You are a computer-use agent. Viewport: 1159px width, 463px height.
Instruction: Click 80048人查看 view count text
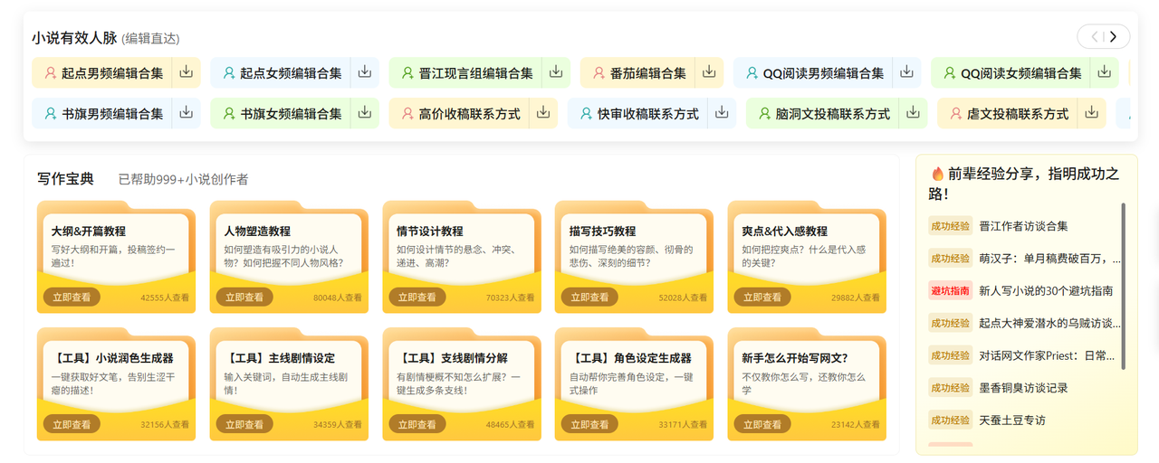tap(338, 298)
